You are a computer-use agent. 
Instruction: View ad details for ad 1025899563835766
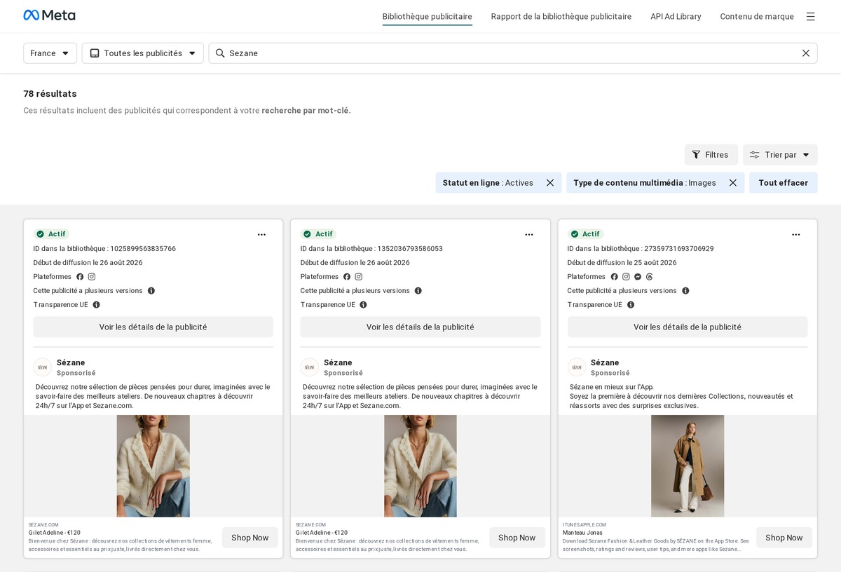pos(153,327)
